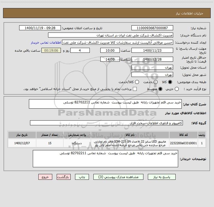Click the تعداد / مقدار column header

tap(50, 135)
